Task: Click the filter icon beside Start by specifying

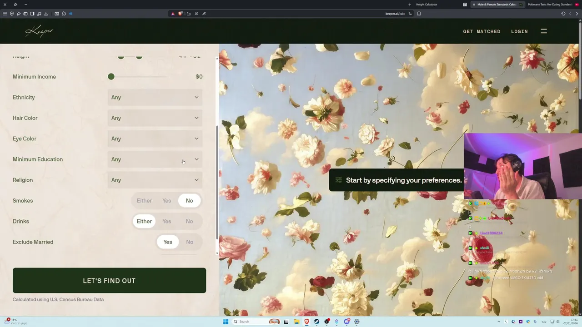Action: (x=338, y=180)
